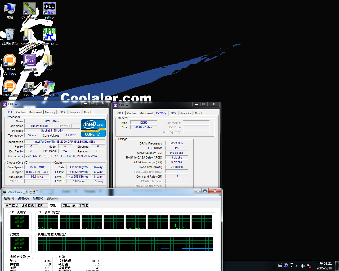Click the blue help question mark tray icon

(x=286, y=265)
